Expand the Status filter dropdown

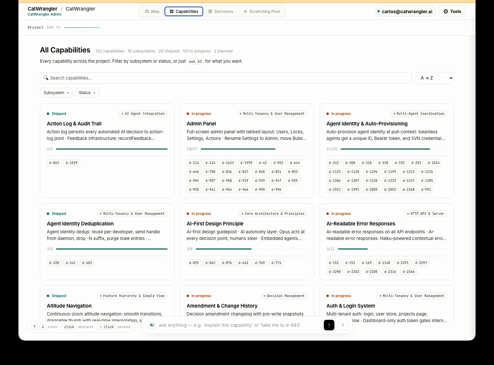pyautogui.click(x=87, y=93)
